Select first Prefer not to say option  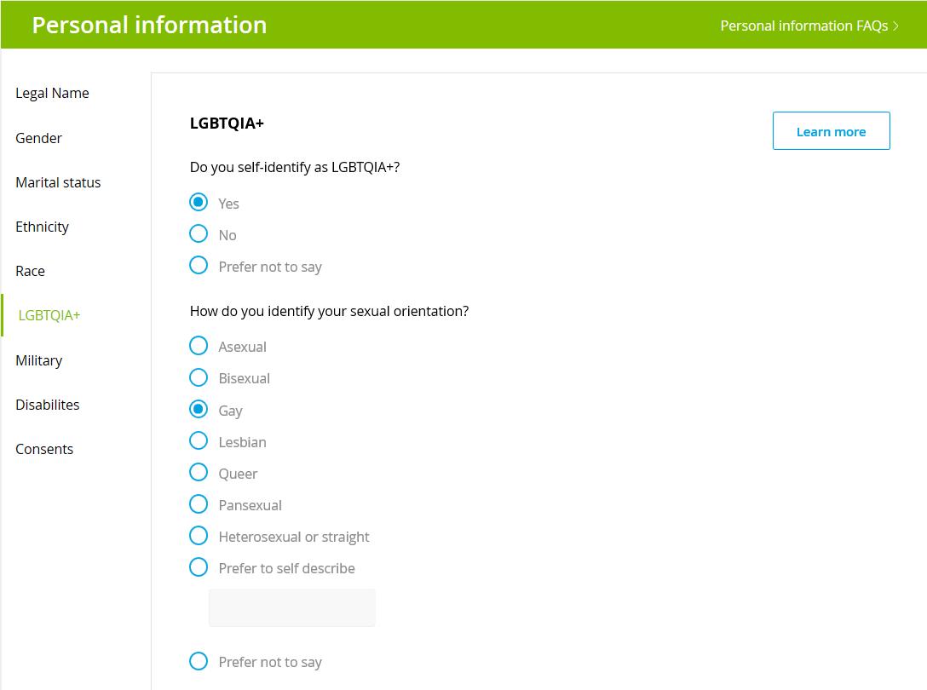[199, 266]
